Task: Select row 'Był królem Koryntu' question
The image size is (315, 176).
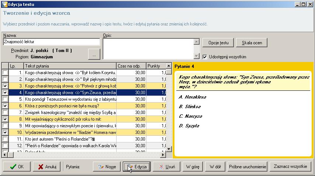Action: point(84,73)
